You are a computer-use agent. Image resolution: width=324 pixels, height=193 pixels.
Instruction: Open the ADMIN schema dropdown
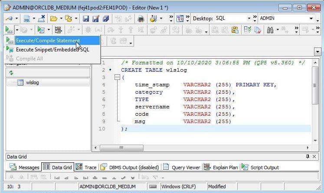tap(311, 19)
